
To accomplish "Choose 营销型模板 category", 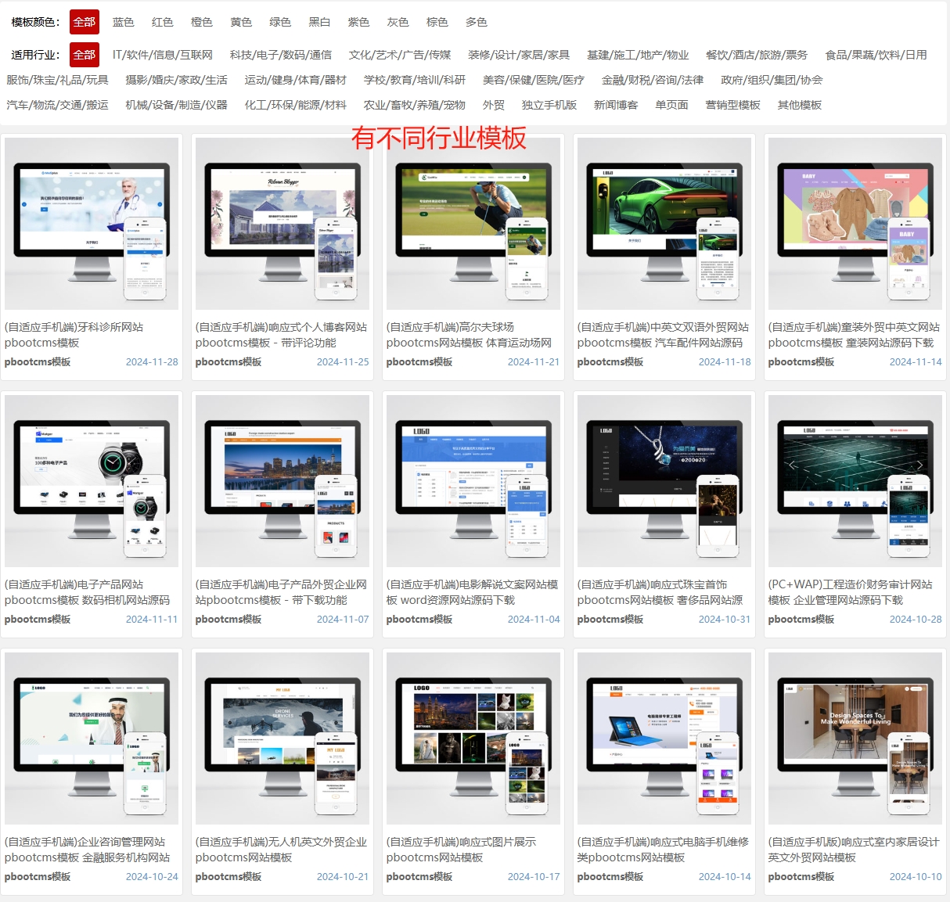I will [732, 105].
